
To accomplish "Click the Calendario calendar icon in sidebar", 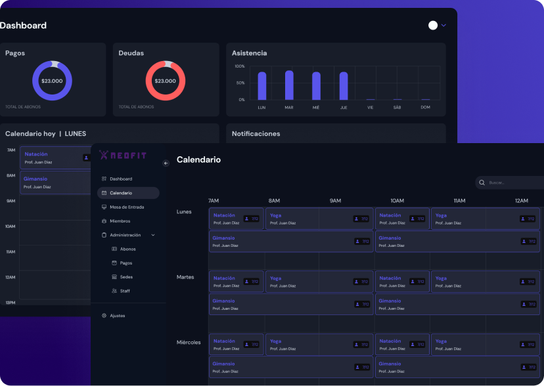I will point(104,193).
